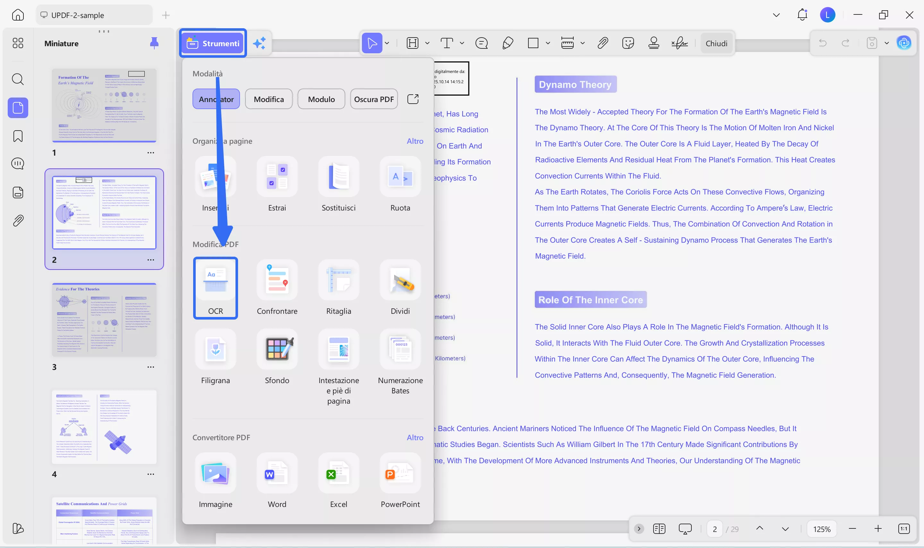Viewport: 924px width, 548px height.
Task: Switch to Annotator mode
Action: pyautogui.click(x=216, y=99)
